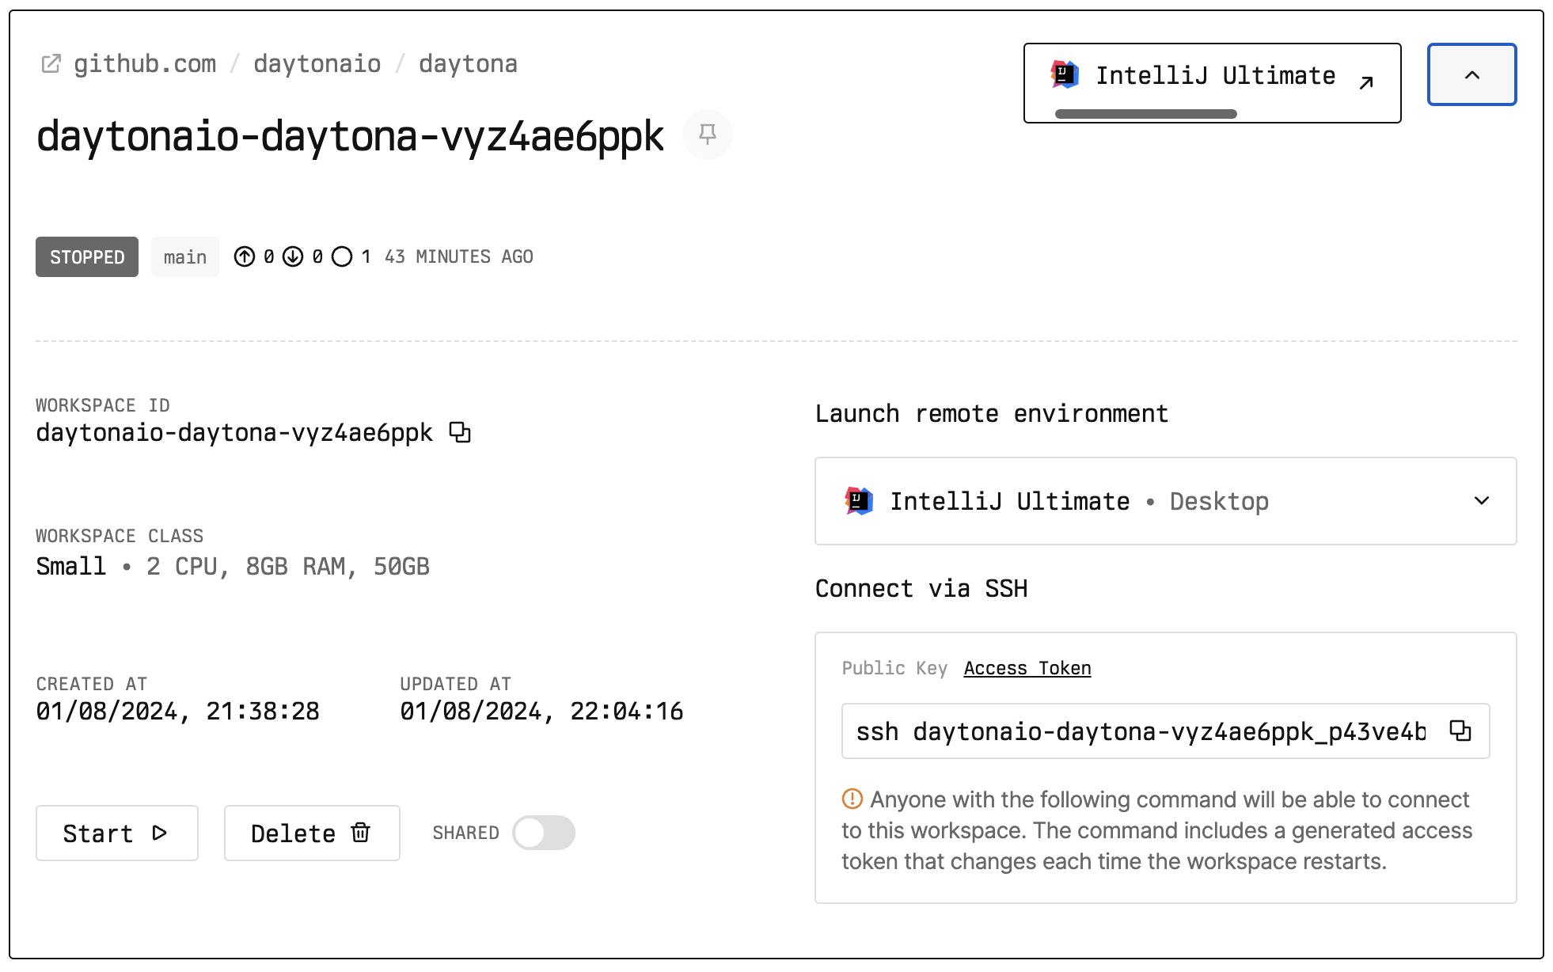Open the github.com external link icon
The image size is (1553, 972).
[x=51, y=64]
